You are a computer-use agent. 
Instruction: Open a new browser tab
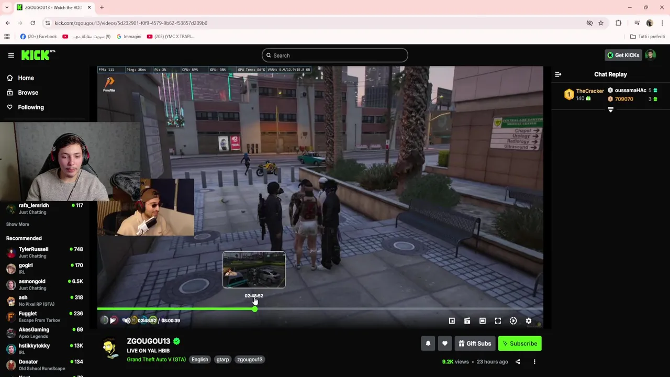click(x=102, y=7)
